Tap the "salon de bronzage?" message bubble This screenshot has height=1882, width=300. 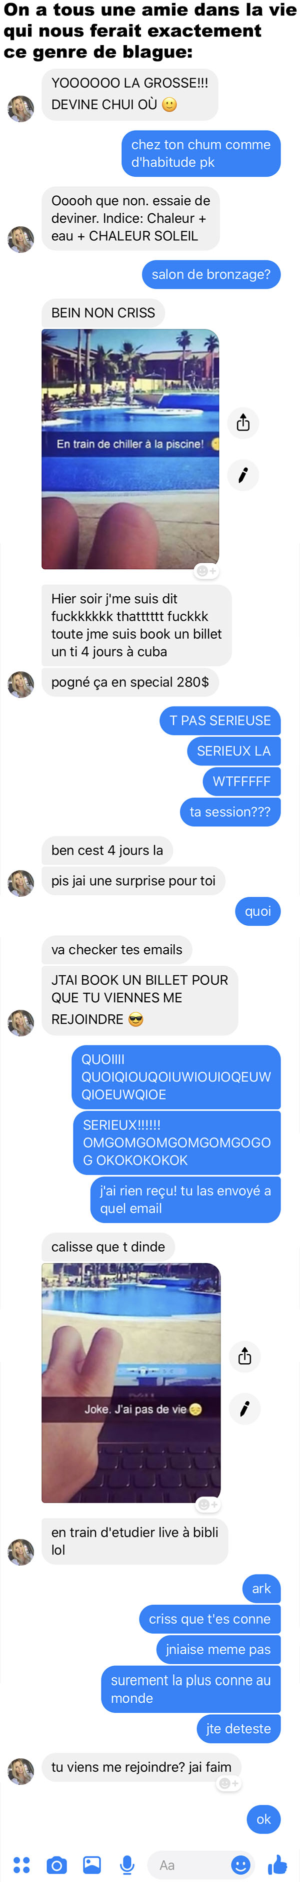tap(211, 275)
